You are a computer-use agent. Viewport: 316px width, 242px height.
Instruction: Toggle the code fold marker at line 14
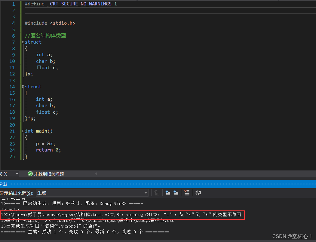(23, 86)
